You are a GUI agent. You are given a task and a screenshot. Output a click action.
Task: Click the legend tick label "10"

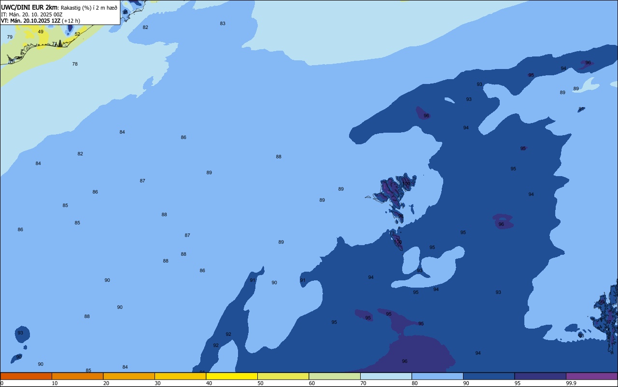coord(55,383)
